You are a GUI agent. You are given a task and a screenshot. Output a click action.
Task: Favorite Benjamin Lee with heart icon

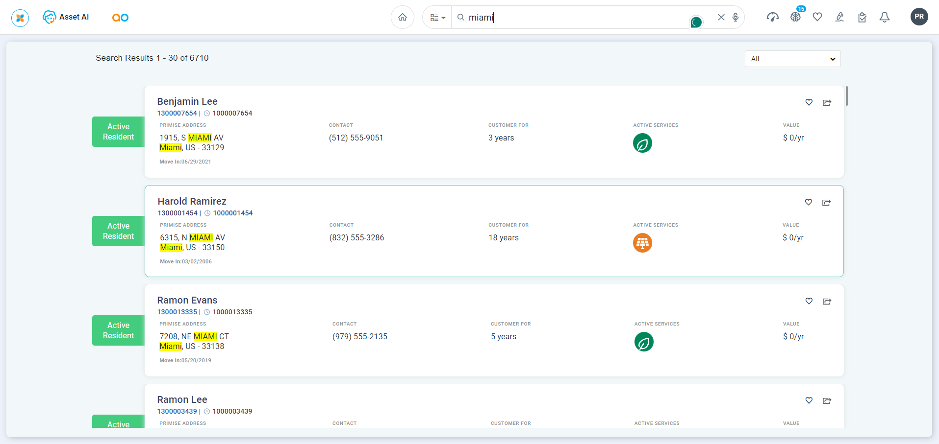tap(809, 102)
